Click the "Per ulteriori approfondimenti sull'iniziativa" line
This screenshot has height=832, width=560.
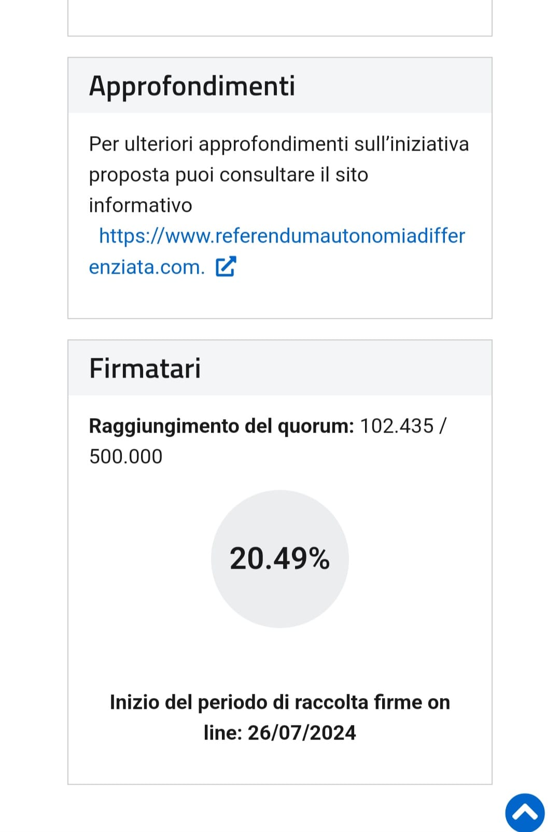(x=278, y=144)
